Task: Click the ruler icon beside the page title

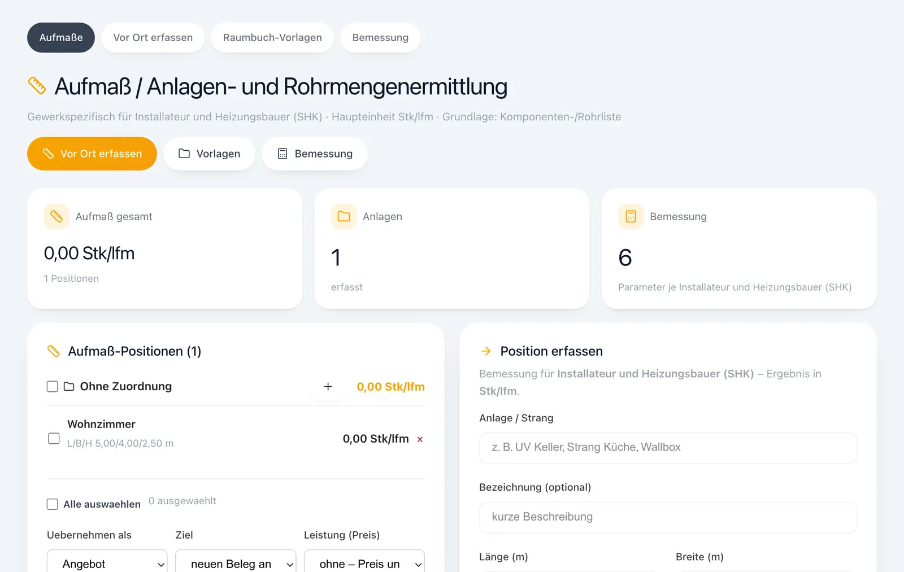Action: 37,86
